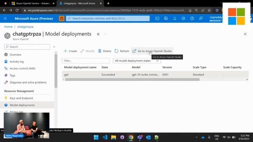The image size is (253, 142).
Task: Open Cloud Shell from the top bar
Action: tap(157, 19)
